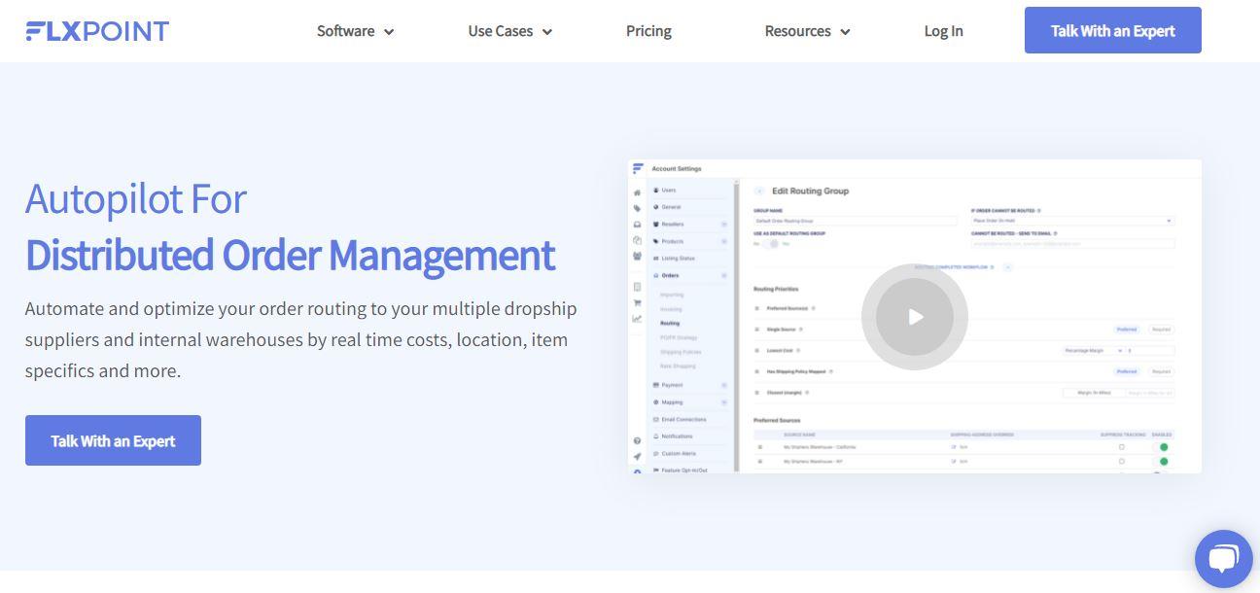The image size is (1260, 593).
Task: Expand the Resources dropdown chevron
Action: (845, 32)
